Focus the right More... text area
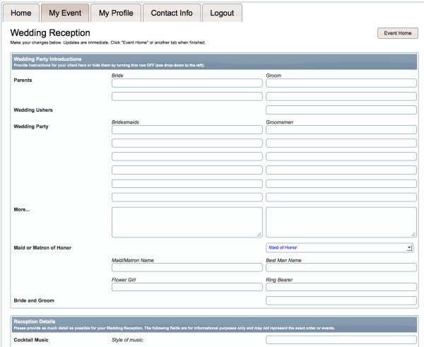 point(341,221)
